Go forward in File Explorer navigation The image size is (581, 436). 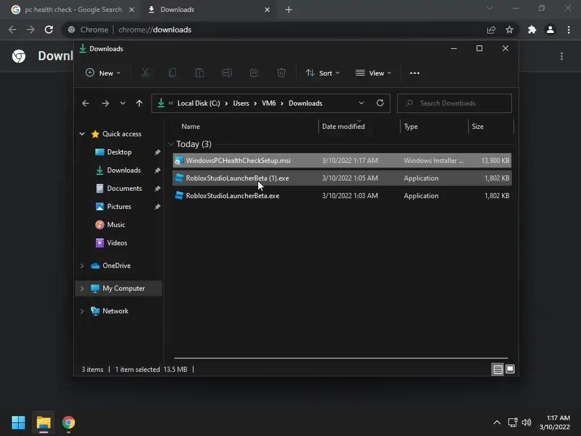point(105,103)
